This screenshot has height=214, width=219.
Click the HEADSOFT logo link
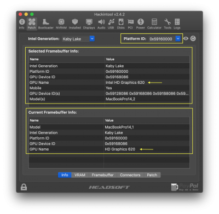click(x=109, y=187)
